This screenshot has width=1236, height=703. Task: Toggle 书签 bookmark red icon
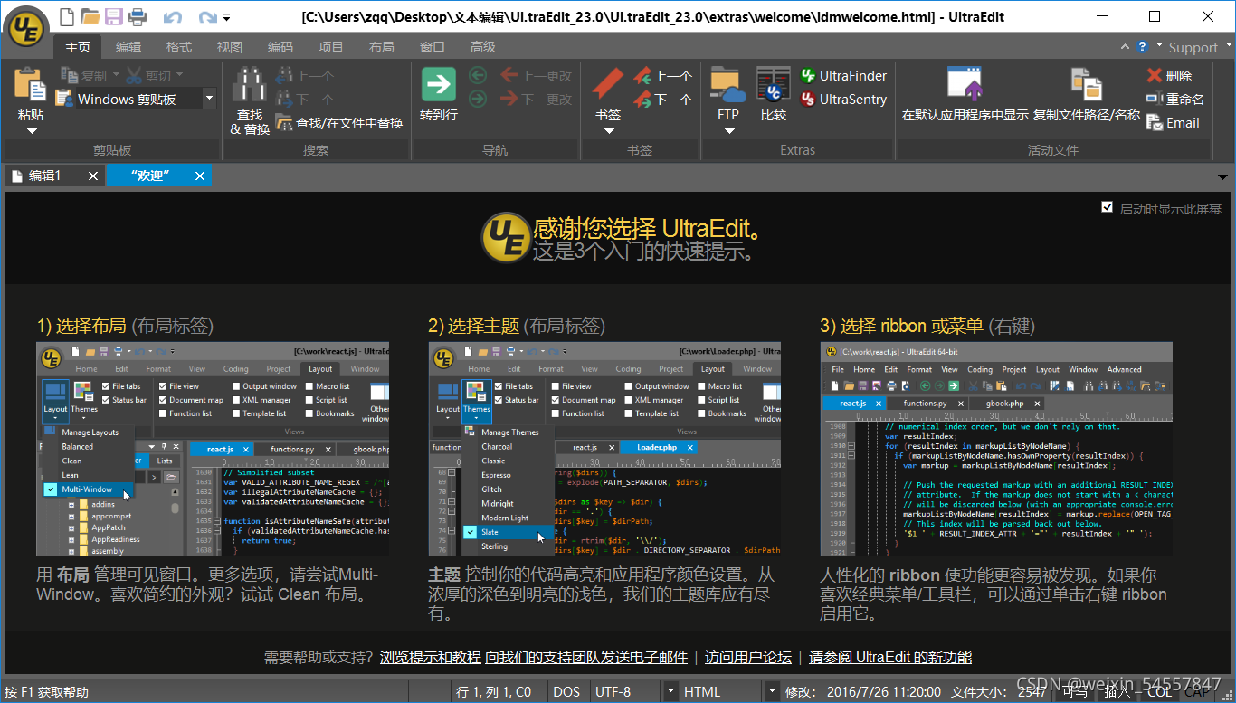608,83
